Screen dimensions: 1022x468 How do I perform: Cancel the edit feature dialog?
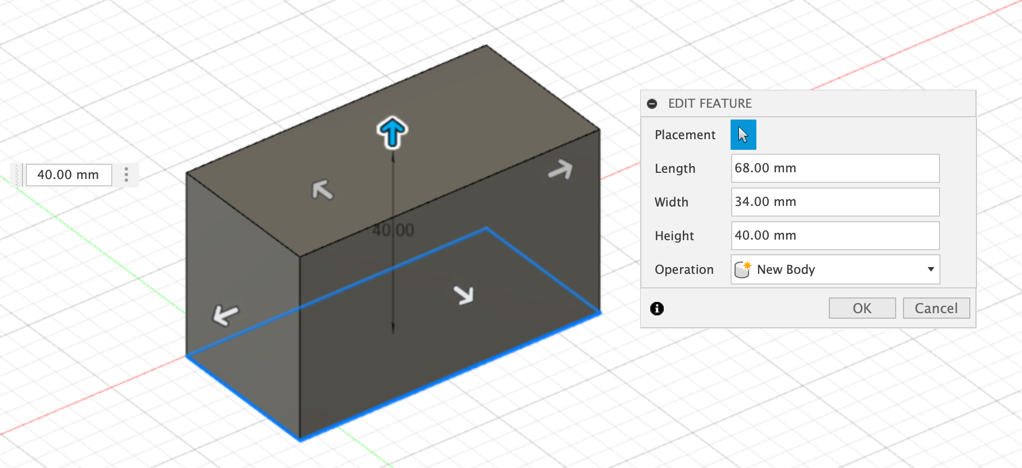coord(936,308)
